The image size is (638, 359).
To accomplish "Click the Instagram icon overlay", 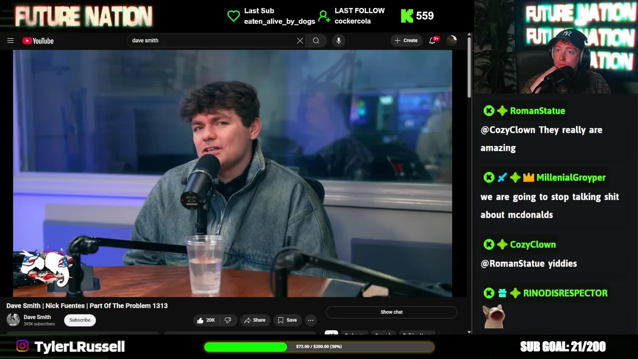I will pyautogui.click(x=22, y=346).
